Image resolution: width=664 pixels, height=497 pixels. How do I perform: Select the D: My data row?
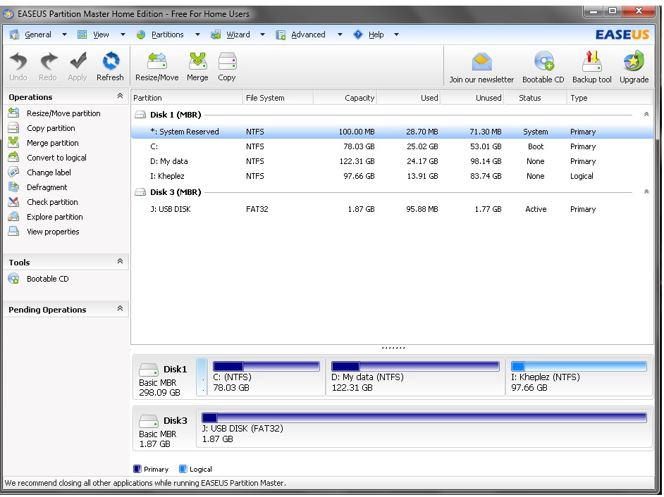coord(392,161)
